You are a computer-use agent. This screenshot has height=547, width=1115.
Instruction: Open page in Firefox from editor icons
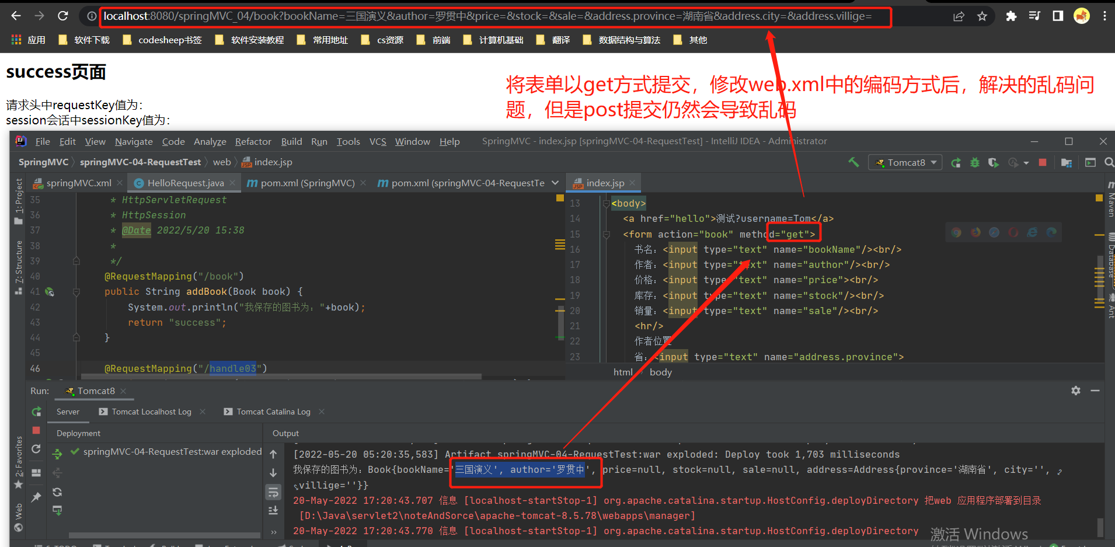tap(975, 232)
